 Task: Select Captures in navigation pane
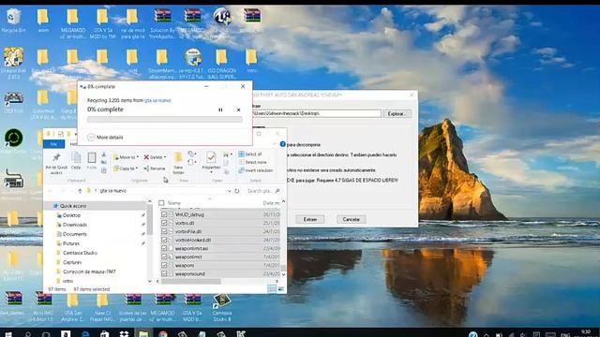pos(72,262)
